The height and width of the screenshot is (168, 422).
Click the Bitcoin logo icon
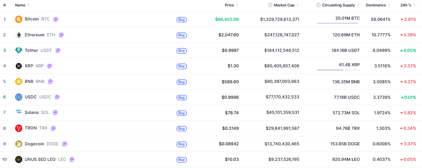(19, 19)
